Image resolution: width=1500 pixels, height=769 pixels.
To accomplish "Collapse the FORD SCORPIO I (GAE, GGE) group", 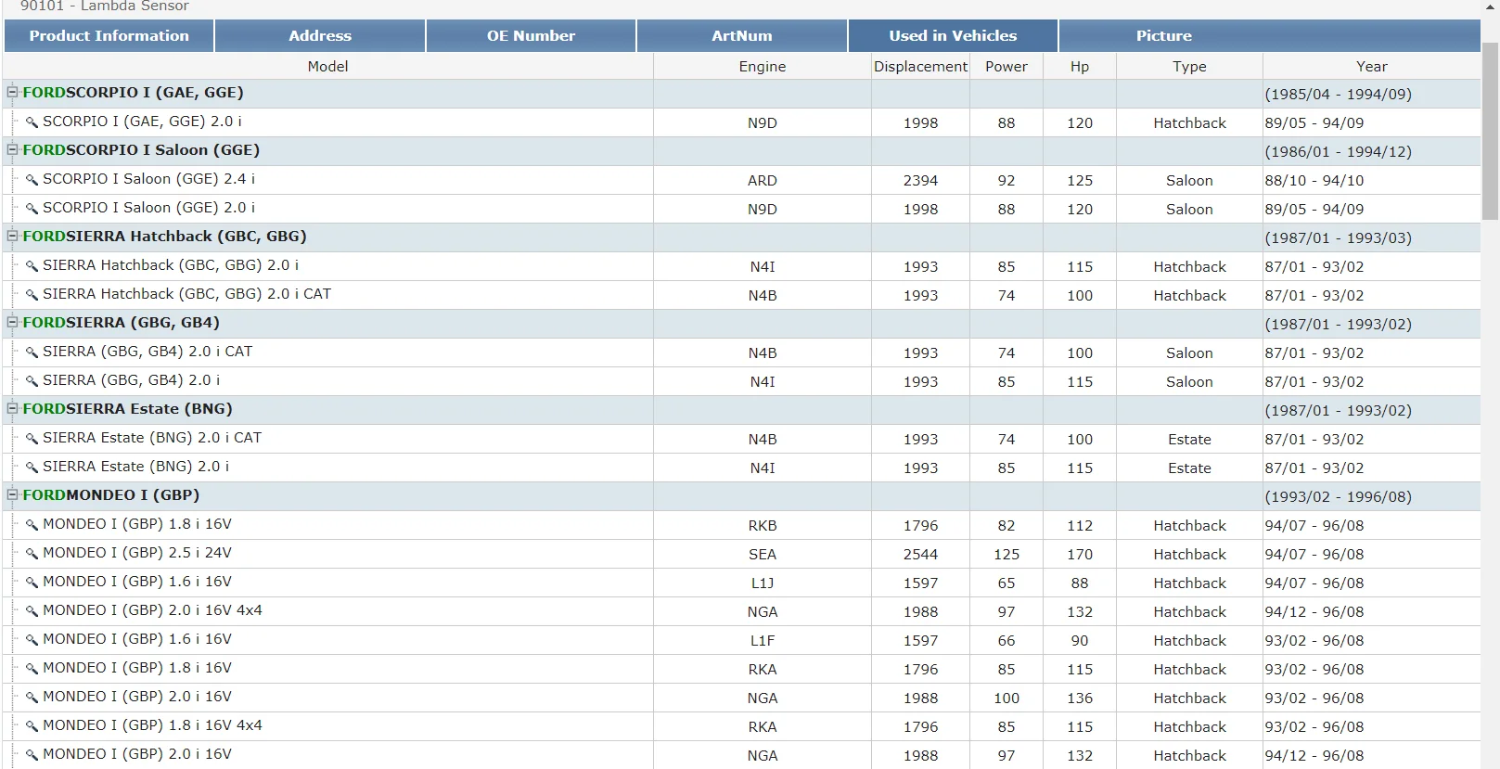I will pos(13,92).
